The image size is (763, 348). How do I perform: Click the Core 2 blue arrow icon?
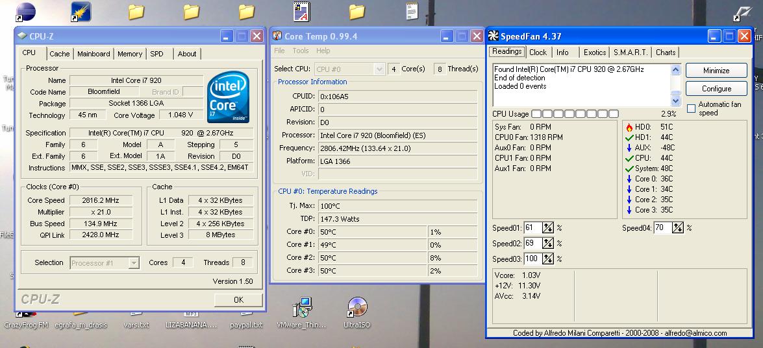point(629,200)
